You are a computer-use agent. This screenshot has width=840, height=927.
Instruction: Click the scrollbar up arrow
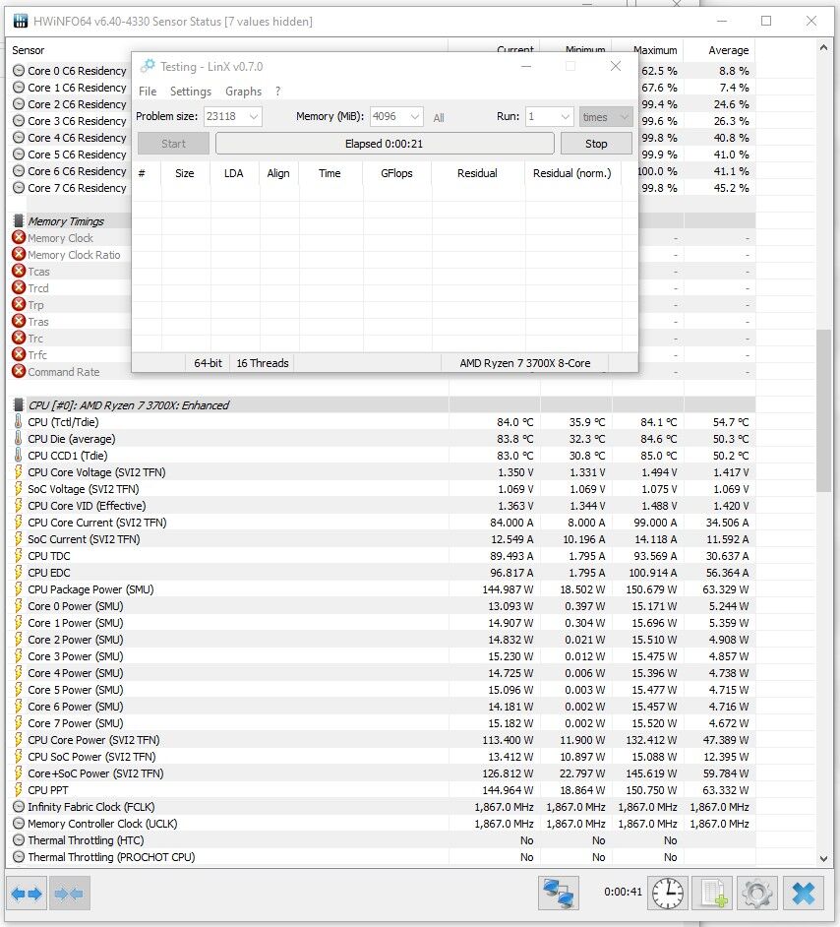click(823, 47)
